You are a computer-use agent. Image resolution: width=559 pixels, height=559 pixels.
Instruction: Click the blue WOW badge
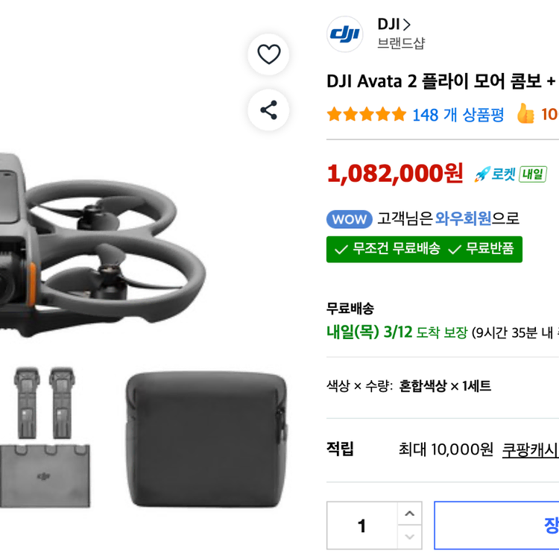tap(349, 219)
